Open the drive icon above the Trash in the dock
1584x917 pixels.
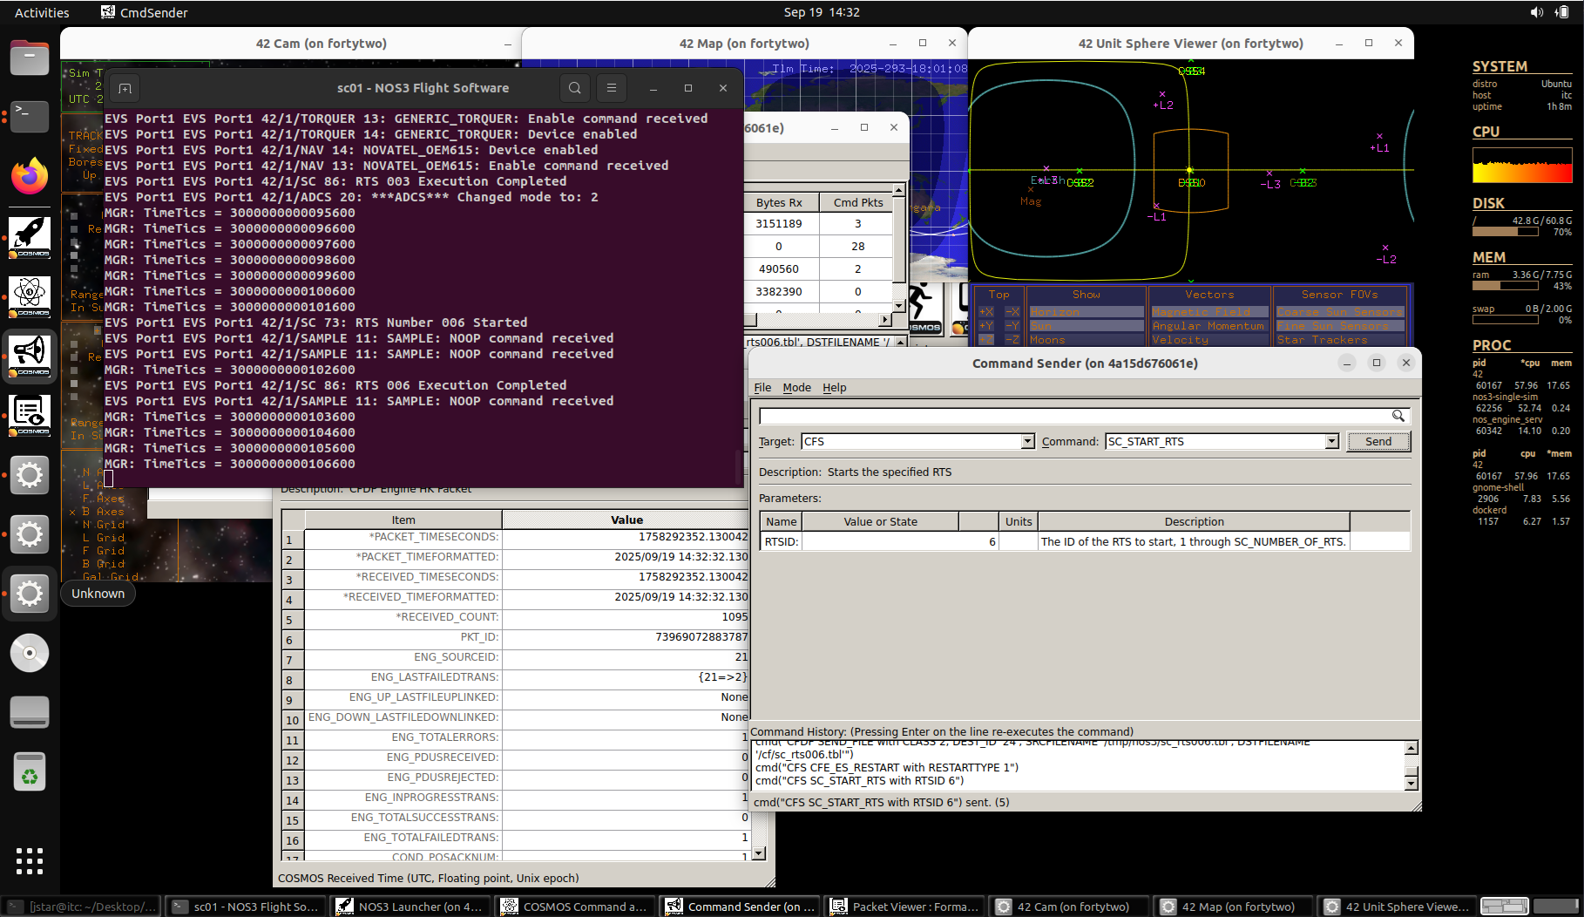coord(30,712)
